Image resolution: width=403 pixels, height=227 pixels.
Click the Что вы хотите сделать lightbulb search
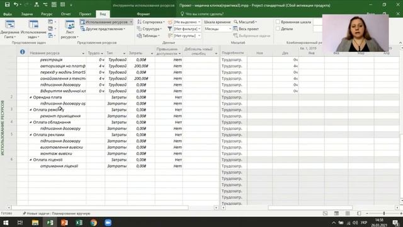coord(201,14)
